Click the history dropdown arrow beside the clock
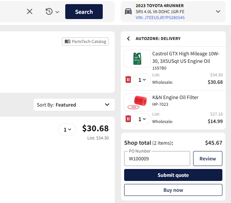Image resolution: width=231 pixels, height=203 pixels. tap(57, 12)
